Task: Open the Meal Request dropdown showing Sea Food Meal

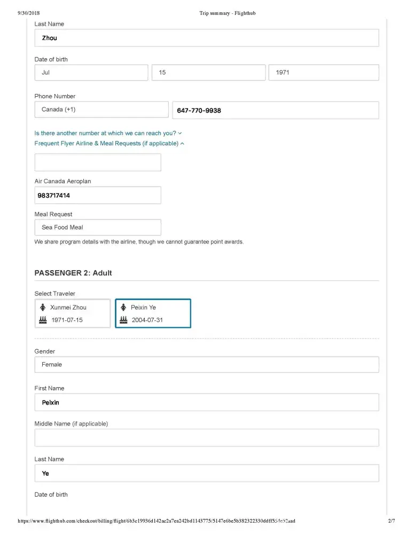Action: pos(98,227)
